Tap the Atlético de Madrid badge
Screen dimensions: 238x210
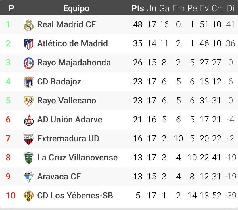pyautogui.click(x=29, y=44)
